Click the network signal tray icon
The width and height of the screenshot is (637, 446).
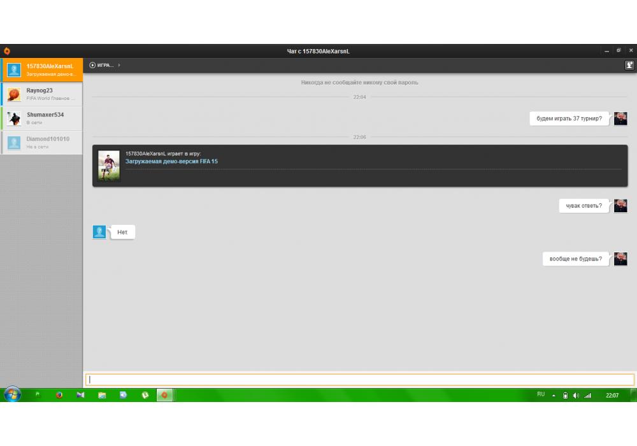coord(587,395)
